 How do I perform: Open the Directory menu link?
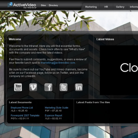click(53, 5)
